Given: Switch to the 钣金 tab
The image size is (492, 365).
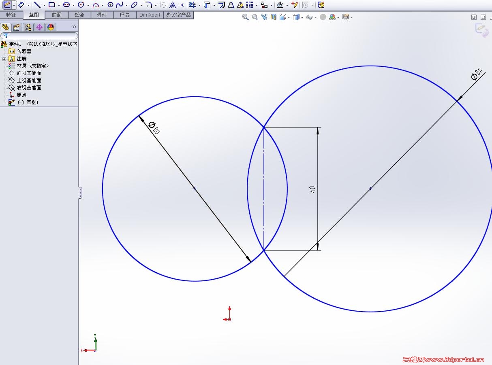Looking at the screenshot, I should point(79,15).
